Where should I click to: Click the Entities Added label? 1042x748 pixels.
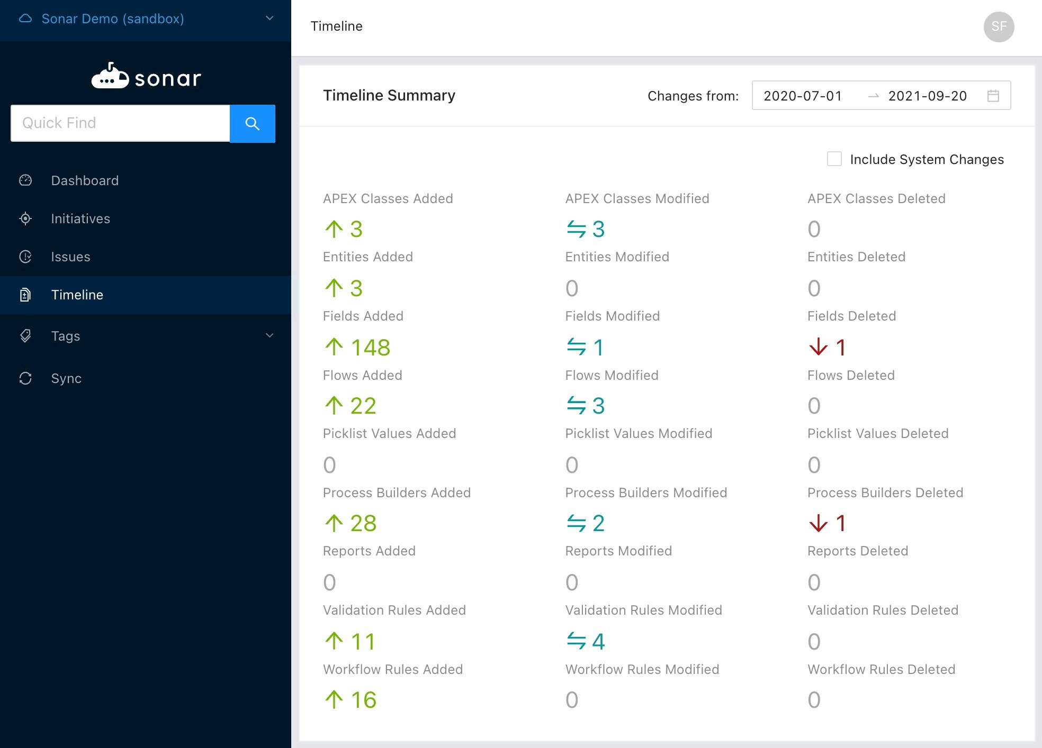[368, 257]
